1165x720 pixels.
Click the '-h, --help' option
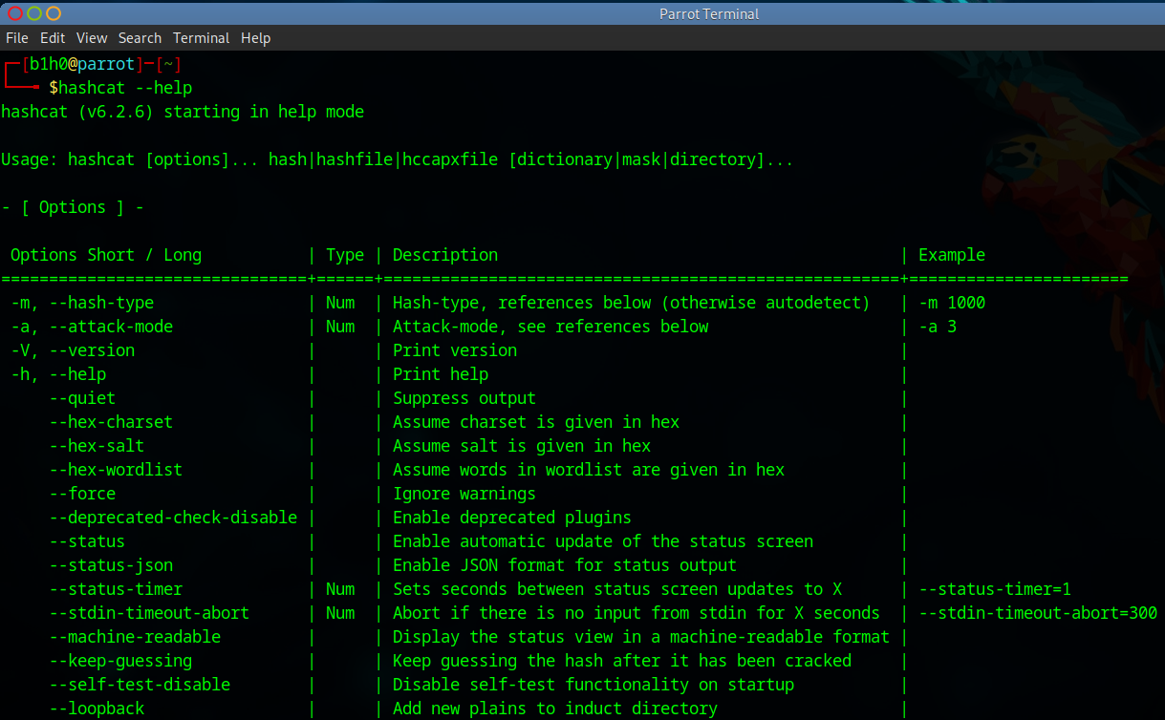(58, 374)
